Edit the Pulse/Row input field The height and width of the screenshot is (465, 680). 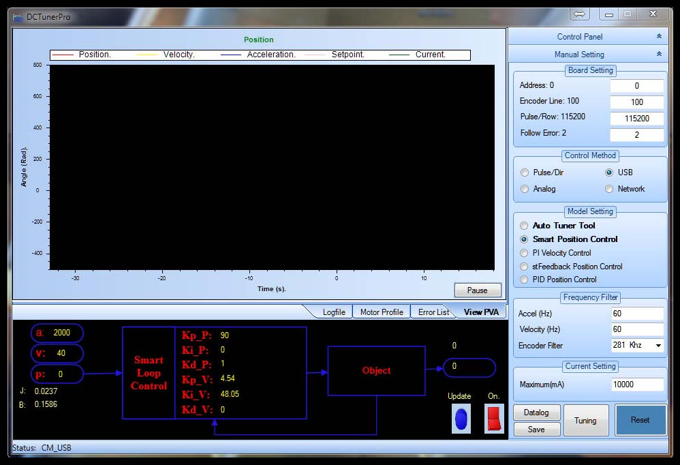[x=636, y=119]
